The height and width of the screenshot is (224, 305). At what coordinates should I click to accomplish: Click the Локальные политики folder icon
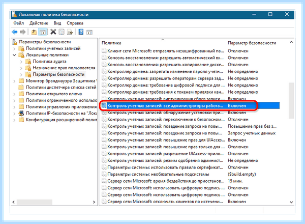(x=21, y=55)
